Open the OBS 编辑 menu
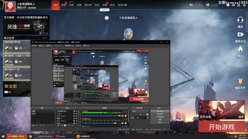The width and height of the screenshot is (248, 139). point(41,46)
